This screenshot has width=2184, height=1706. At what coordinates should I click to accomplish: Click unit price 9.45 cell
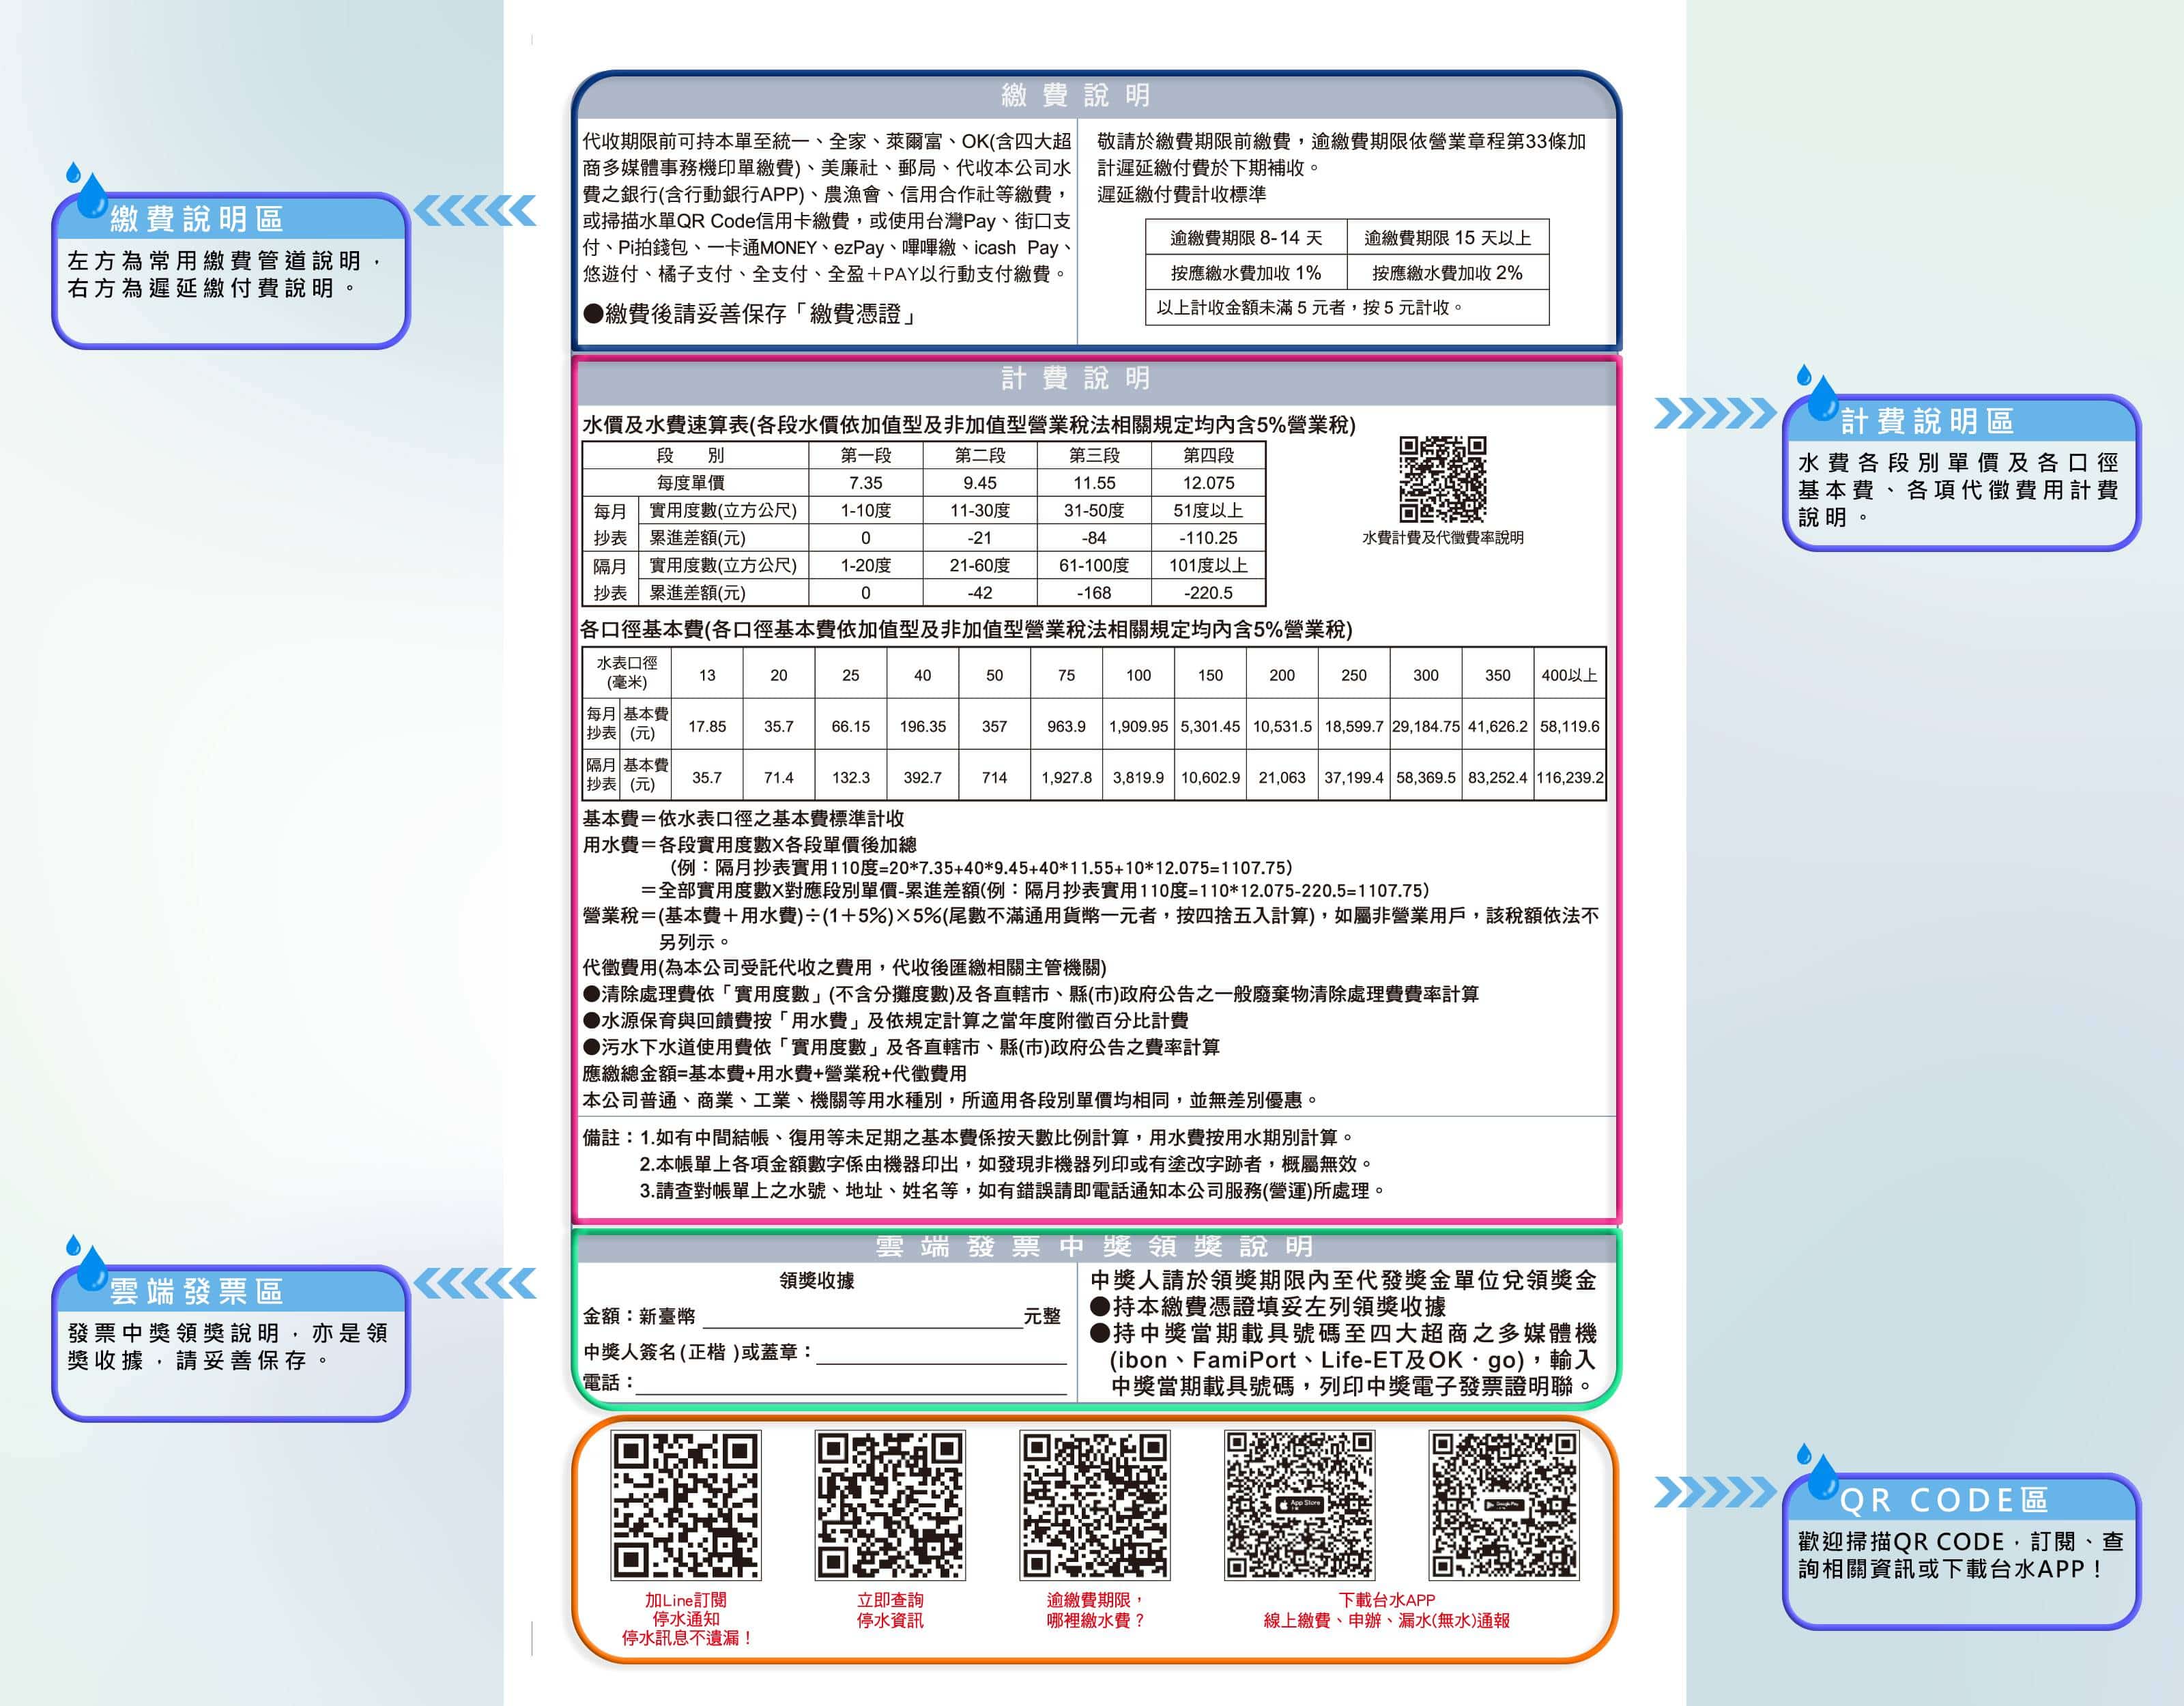(980, 483)
